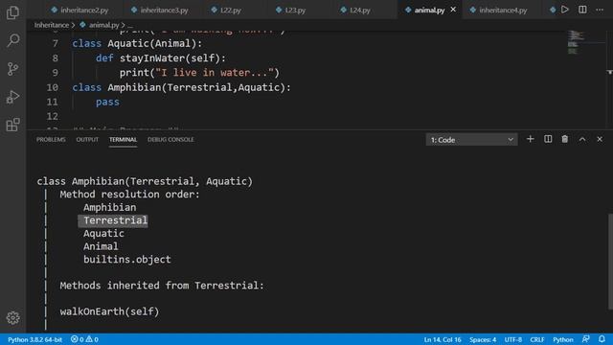This screenshot has height=345, width=613.
Task: Click 'Method resolution order:' heading in terminal
Action: point(130,195)
